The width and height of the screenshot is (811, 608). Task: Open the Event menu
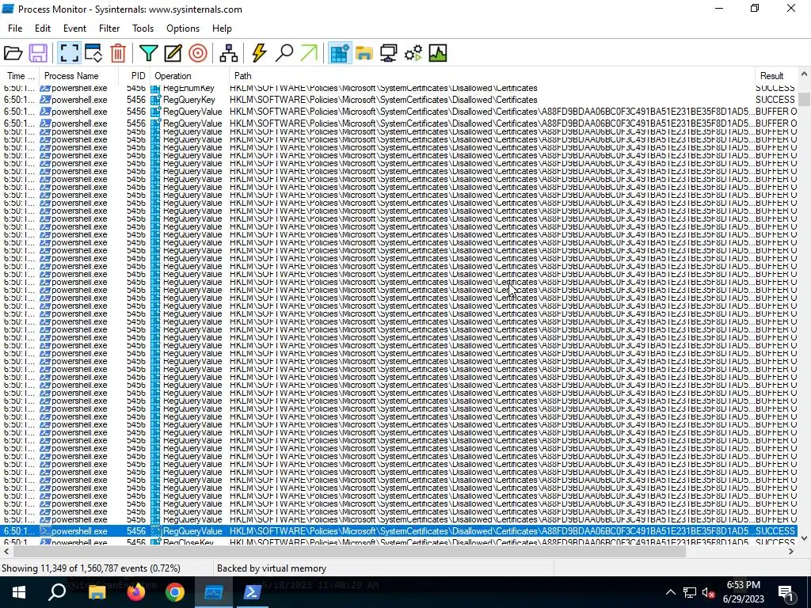[x=74, y=28]
